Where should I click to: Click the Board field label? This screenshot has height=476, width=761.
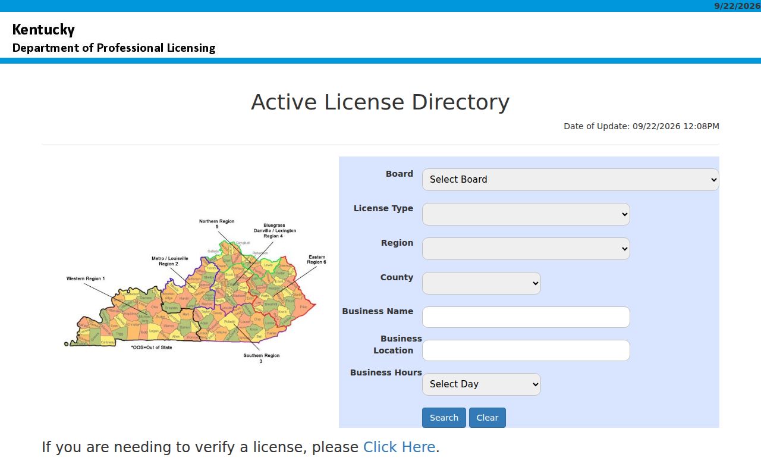click(400, 174)
